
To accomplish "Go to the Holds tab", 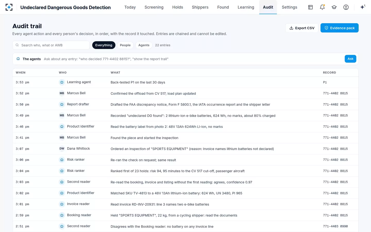I will click(x=178, y=7).
